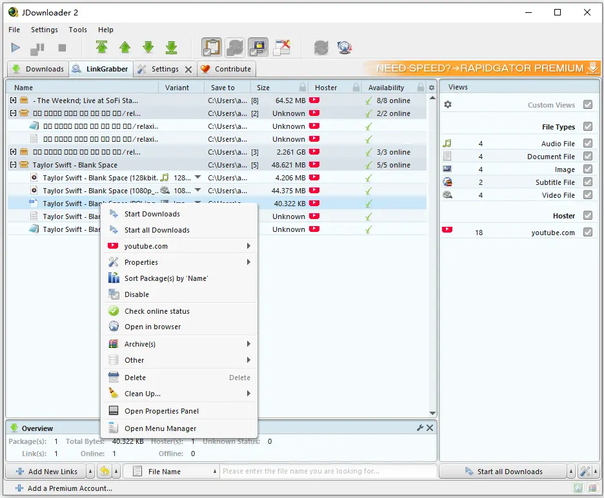Click Add a Premium Account link
Viewport: 604px width, 498px height.
[x=63, y=488]
